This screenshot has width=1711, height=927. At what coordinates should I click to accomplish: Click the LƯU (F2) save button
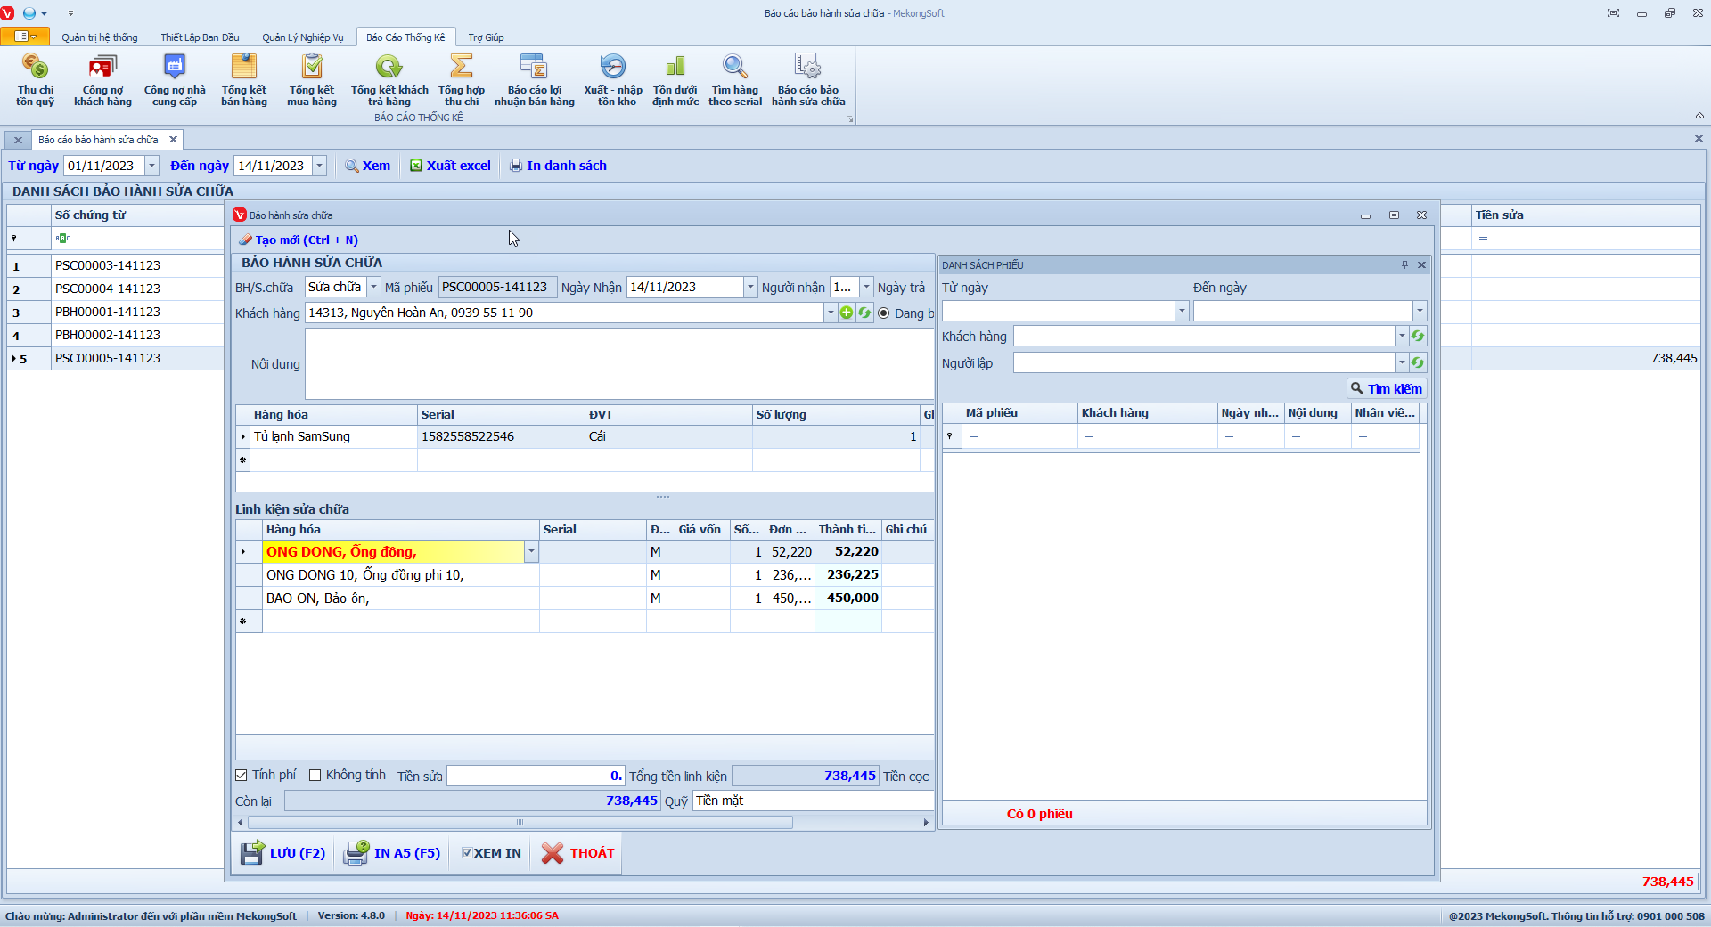283,853
